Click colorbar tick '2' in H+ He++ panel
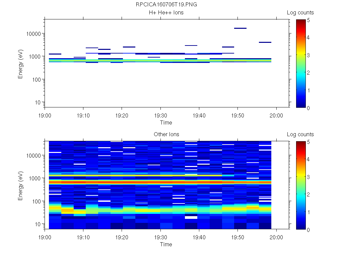 [x=308, y=73]
